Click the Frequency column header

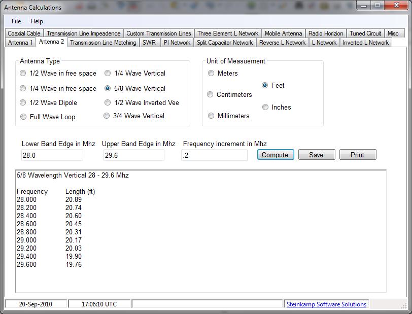(32, 192)
